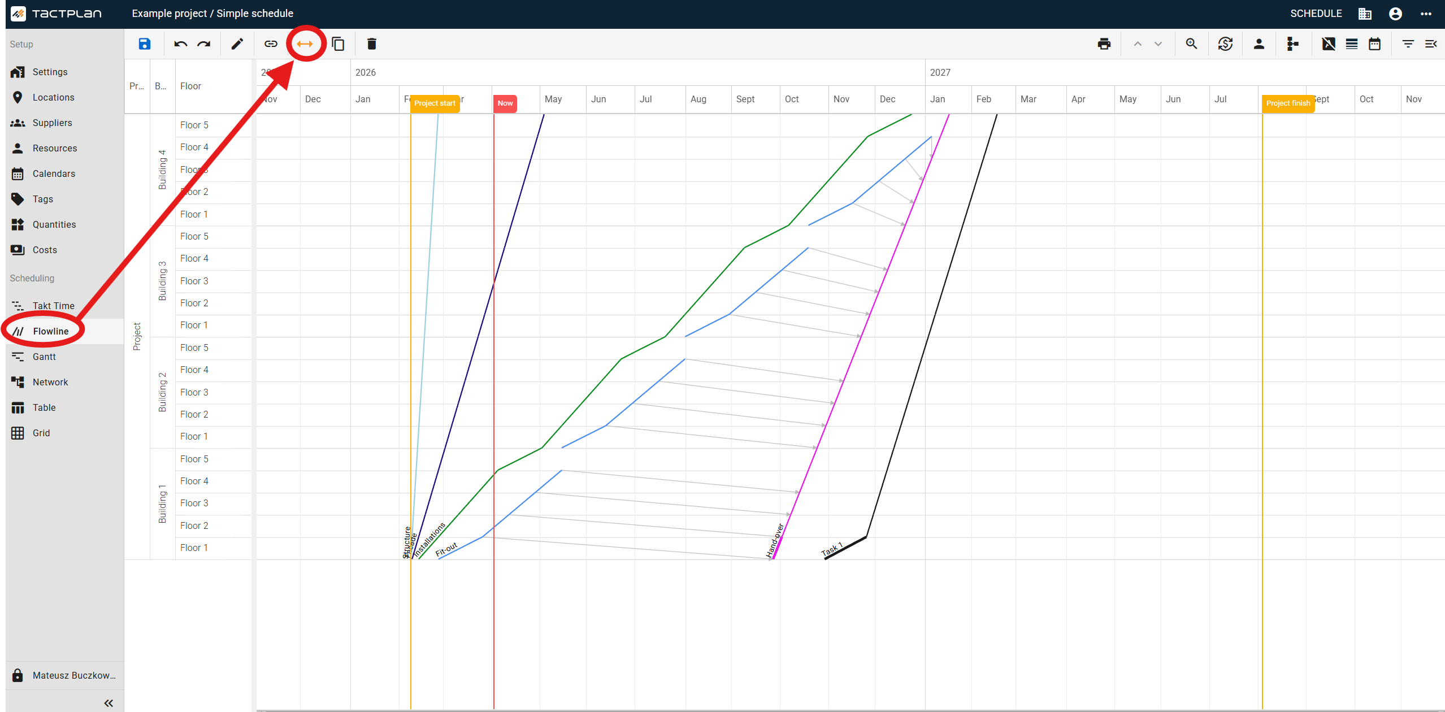This screenshot has width=1445, height=712.
Task: Toggle the orange double-arrow move tool
Action: click(x=305, y=44)
